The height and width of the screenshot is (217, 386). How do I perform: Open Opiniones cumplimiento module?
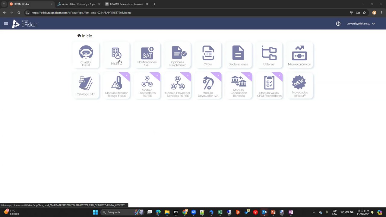(x=177, y=55)
